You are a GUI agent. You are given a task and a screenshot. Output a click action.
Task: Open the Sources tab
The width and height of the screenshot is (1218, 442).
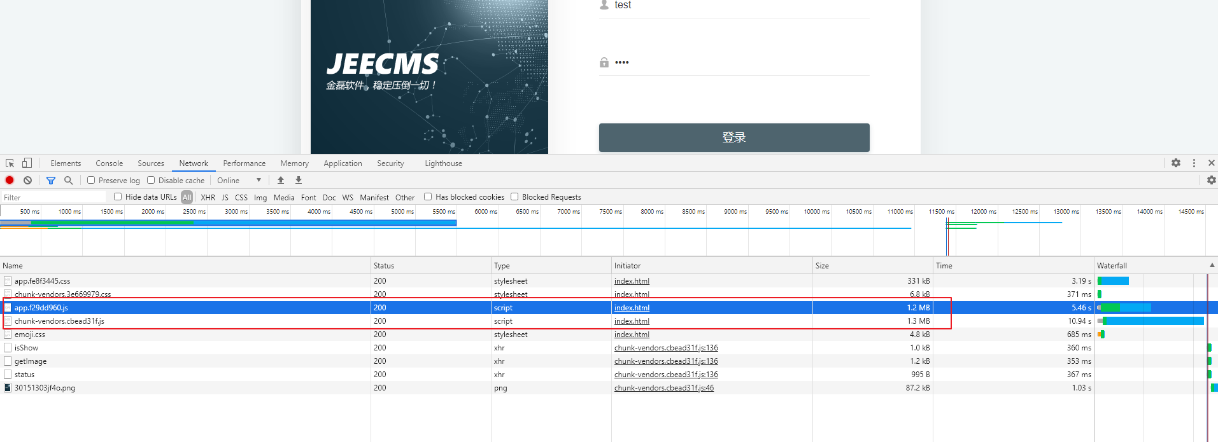pyautogui.click(x=151, y=163)
